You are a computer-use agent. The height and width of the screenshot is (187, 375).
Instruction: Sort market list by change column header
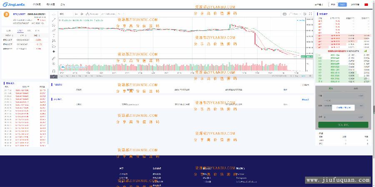point(37,35)
